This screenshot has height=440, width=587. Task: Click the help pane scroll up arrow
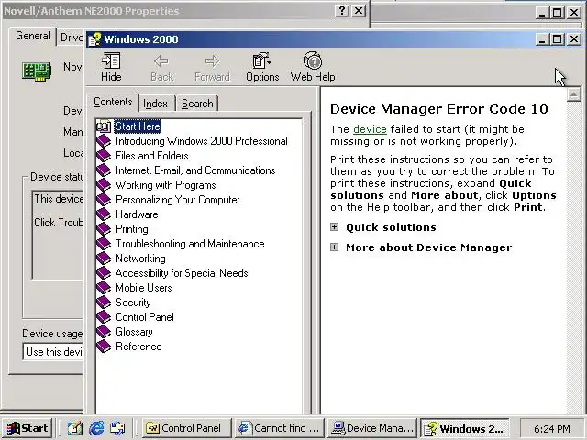click(573, 94)
